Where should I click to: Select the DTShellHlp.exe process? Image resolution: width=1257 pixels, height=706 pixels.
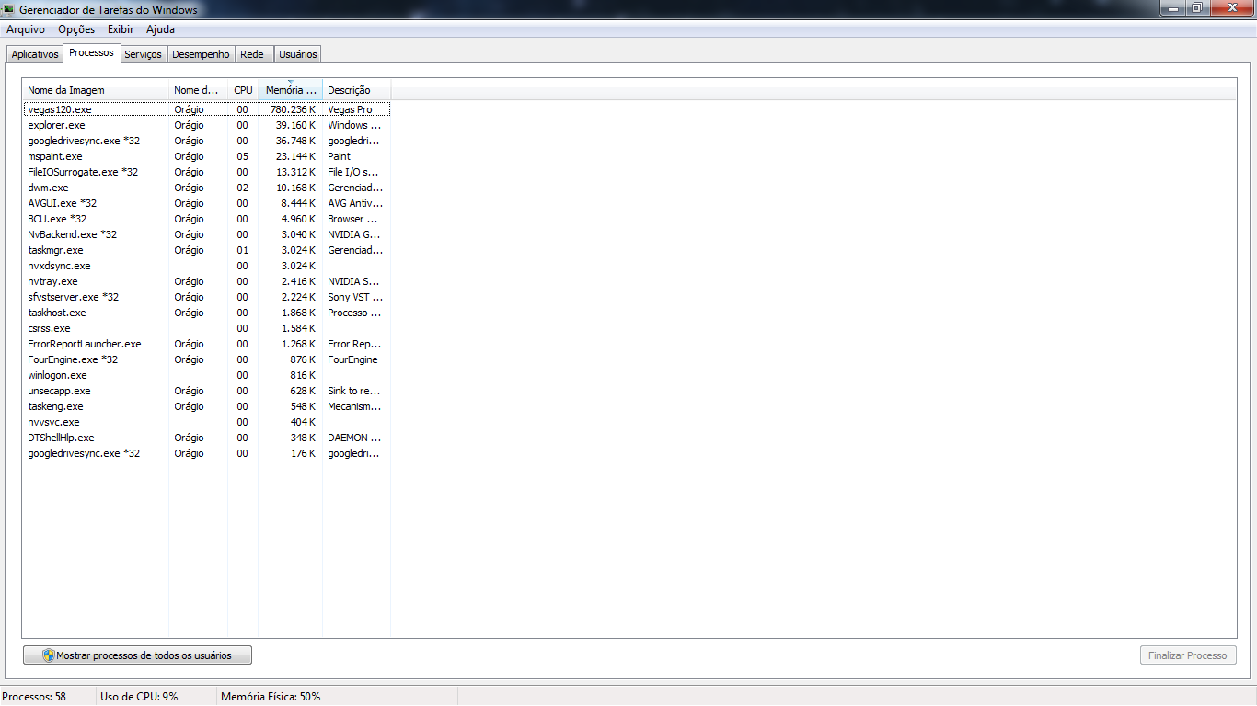206,438
